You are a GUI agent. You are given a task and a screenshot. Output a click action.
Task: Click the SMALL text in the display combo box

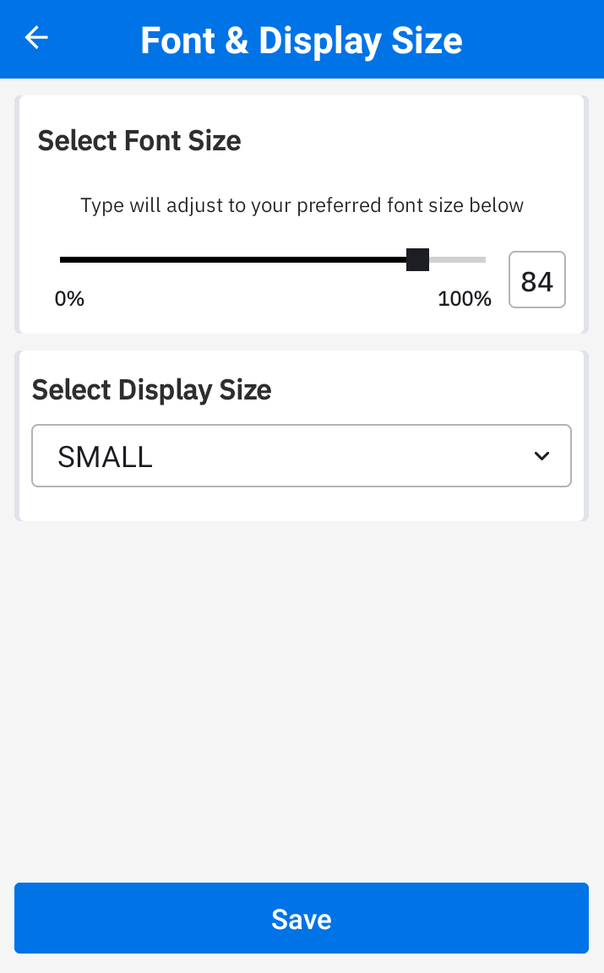click(x=105, y=457)
